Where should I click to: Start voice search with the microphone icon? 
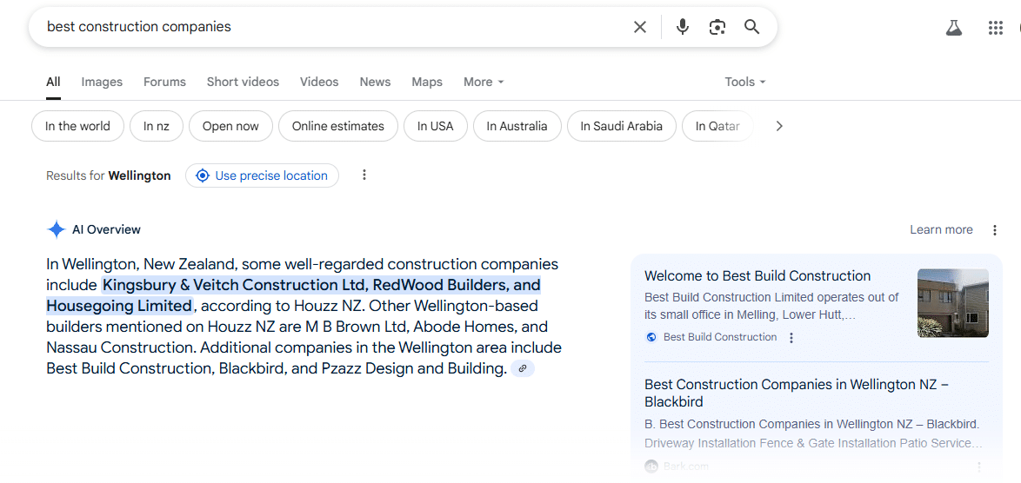coord(683,27)
